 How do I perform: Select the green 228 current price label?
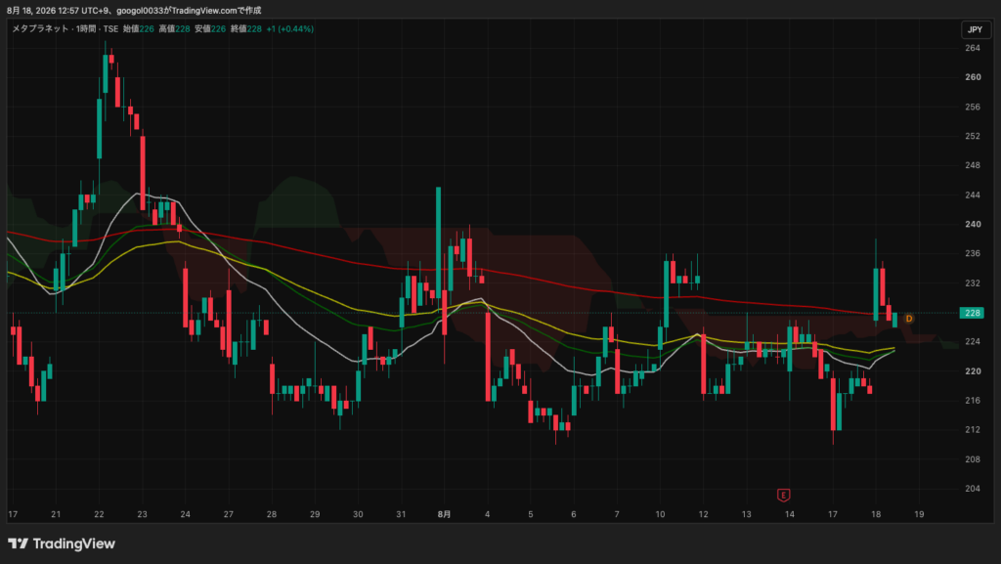[x=973, y=313]
